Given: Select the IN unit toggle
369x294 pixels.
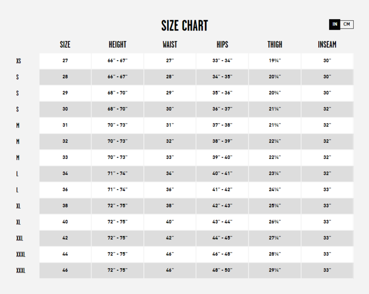Looking at the screenshot, I should pos(335,24).
